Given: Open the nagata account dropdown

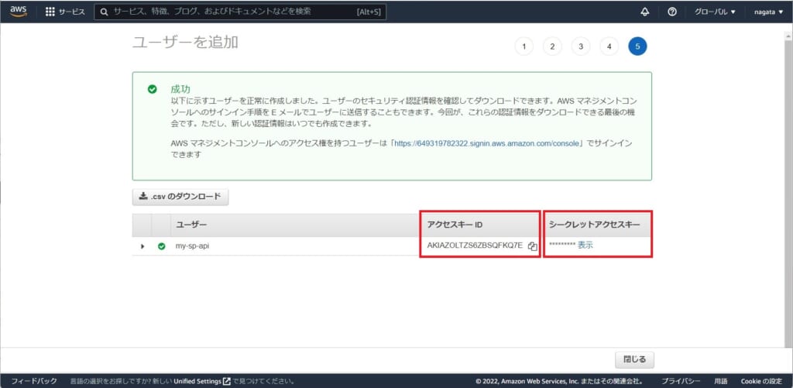Looking at the screenshot, I should [x=769, y=12].
